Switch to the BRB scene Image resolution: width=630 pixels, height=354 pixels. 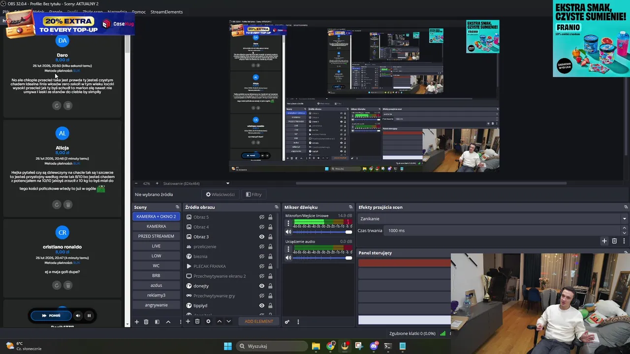(x=156, y=275)
